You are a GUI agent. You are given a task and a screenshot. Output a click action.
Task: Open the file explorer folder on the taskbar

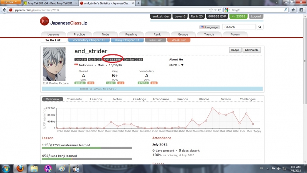tap(34, 168)
